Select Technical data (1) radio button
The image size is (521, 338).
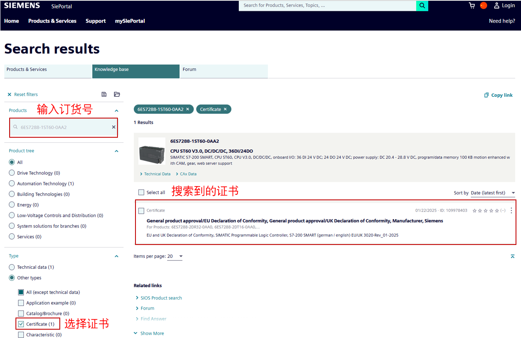coord(12,267)
